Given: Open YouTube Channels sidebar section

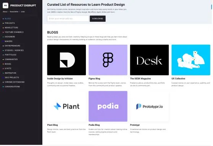Looking at the screenshot, I should 14,32.
